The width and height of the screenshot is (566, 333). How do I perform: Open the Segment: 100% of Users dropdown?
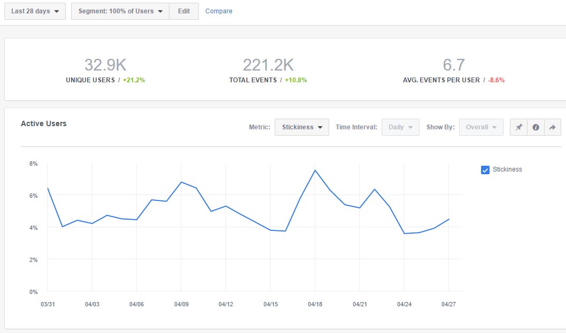coord(120,11)
